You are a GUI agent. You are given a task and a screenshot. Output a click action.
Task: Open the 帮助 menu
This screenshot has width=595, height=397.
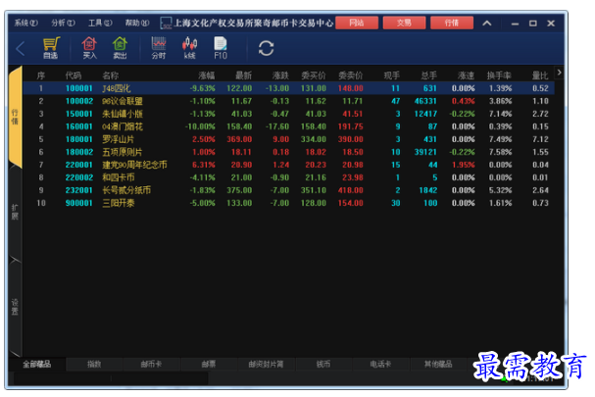pos(137,24)
